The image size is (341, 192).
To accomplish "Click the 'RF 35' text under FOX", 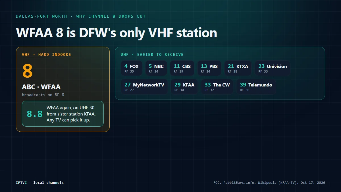I will point(129,72).
